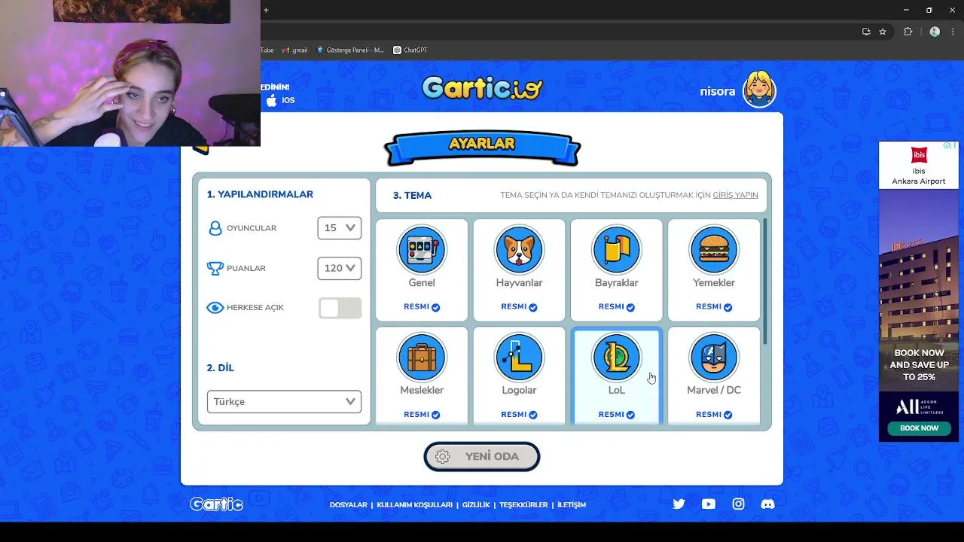Click the 3. TEMA heading
The width and height of the screenshot is (964, 542).
(x=412, y=195)
